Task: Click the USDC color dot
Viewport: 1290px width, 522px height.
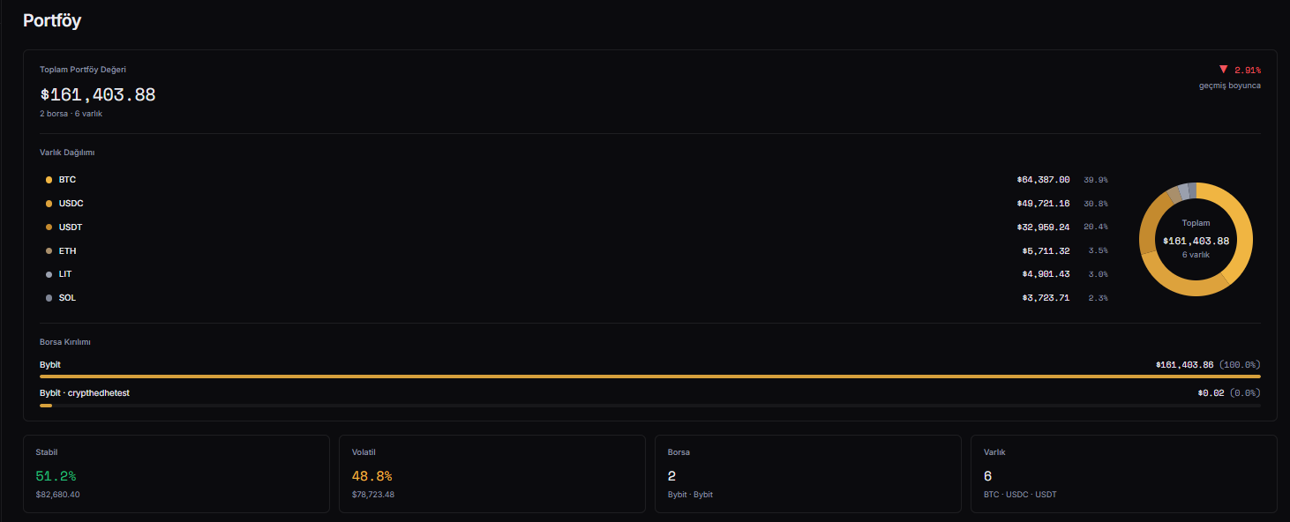Action: click(49, 204)
